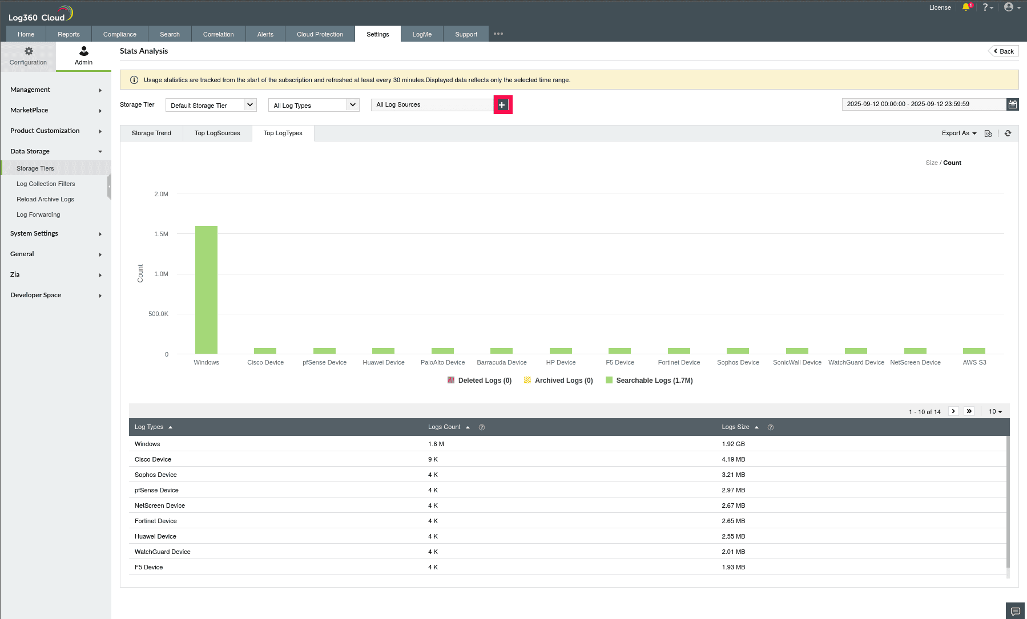
Task: Open Reload Archive Logs
Action: point(45,199)
